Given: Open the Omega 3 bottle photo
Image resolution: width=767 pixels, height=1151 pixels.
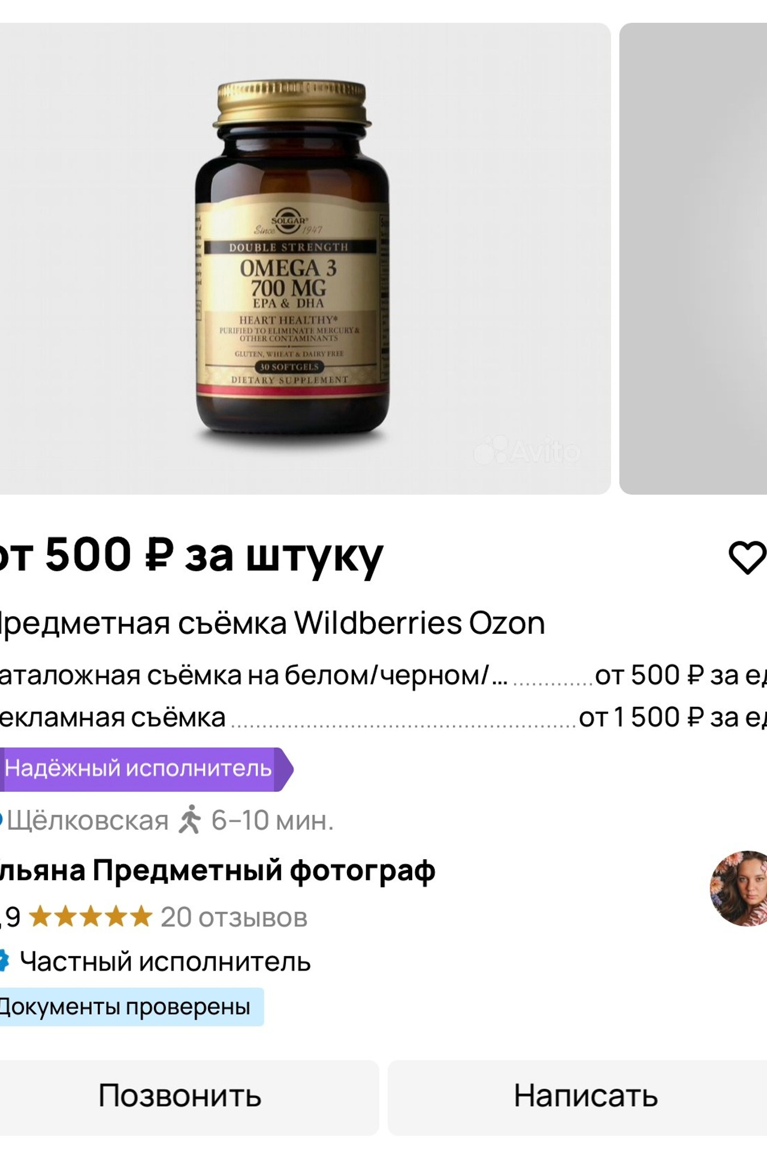Looking at the screenshot, I should click(x=292, y=258).
